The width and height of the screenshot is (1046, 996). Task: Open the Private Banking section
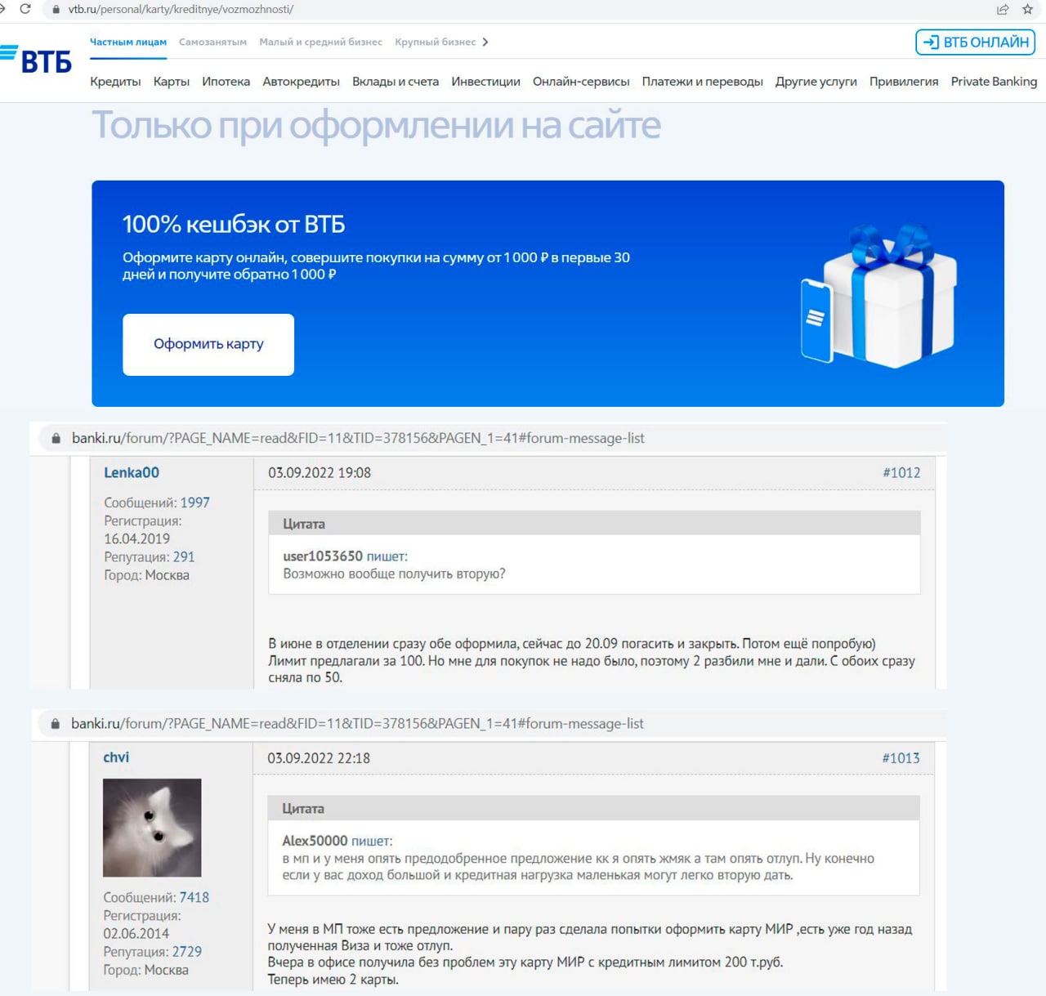(994, 82)
